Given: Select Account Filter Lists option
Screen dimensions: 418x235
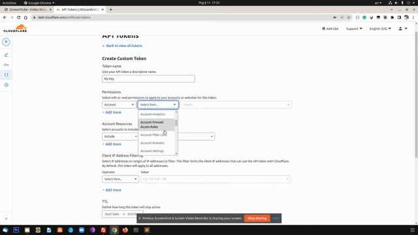Looking at the screenshot, I should coord(156,135).
